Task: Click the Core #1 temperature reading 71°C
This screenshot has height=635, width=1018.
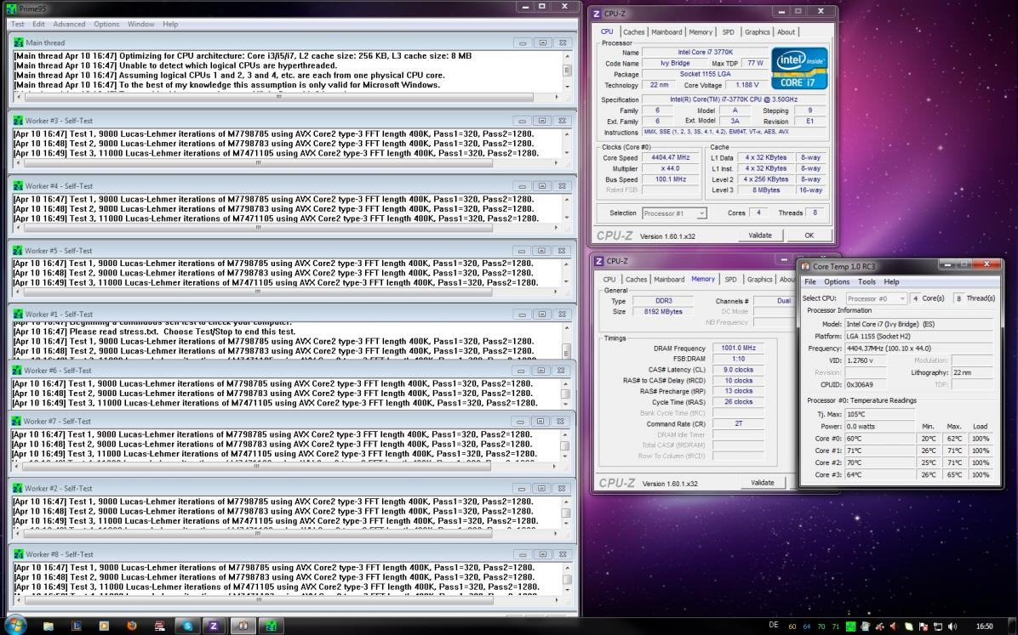Action: coord(880,451)
